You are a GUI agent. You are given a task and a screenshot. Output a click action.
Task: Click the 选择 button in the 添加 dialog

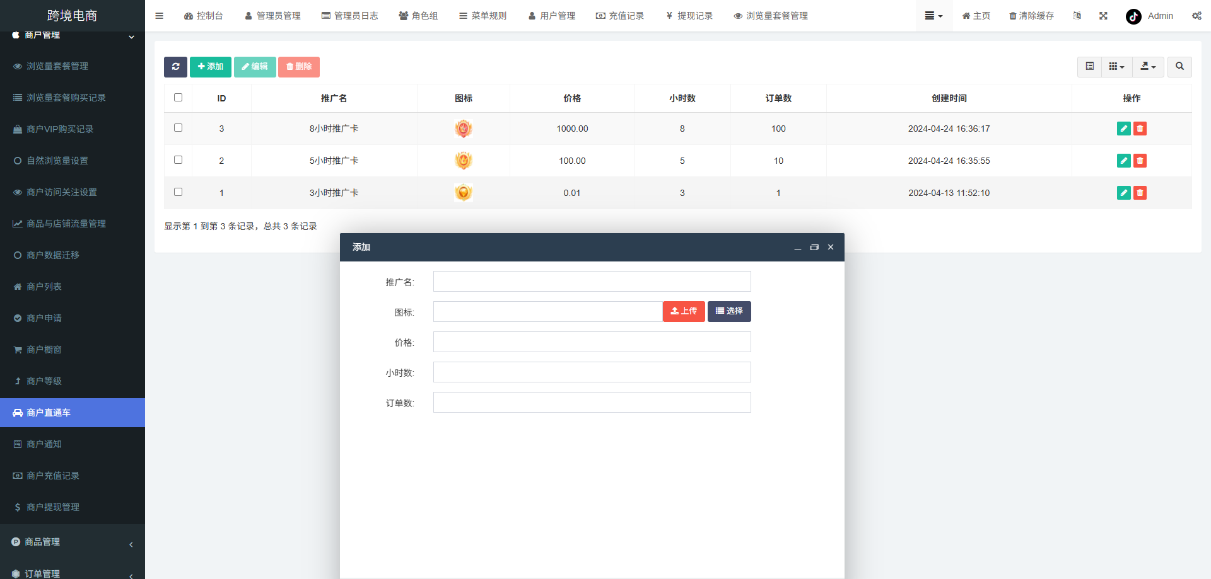pyautogui.click(x=728, y=311)
